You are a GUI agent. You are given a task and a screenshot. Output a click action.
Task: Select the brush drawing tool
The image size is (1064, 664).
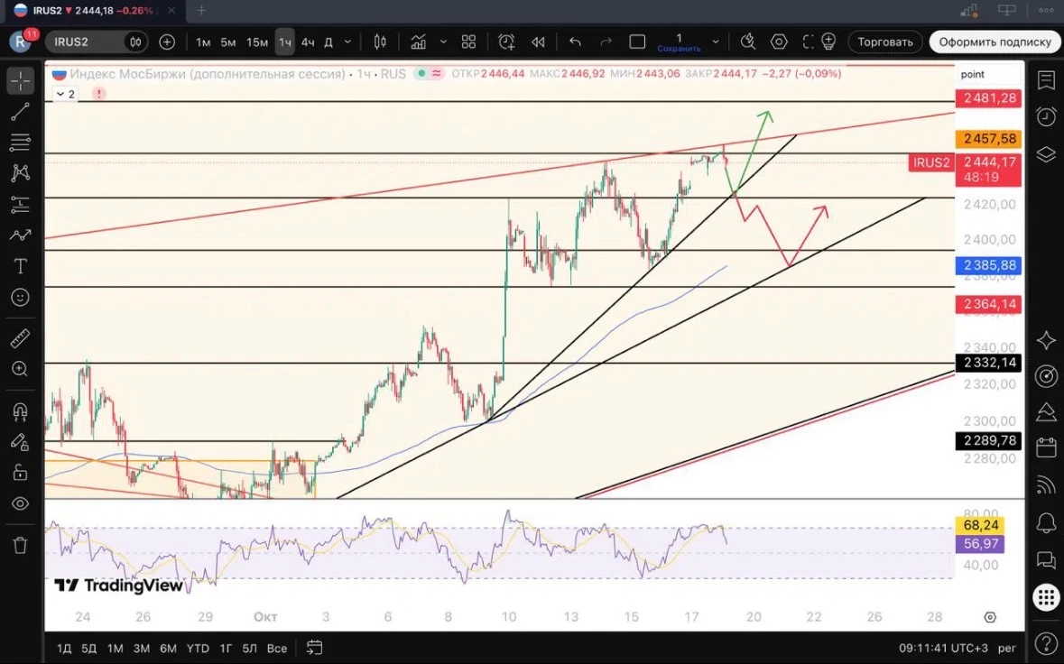pyautogui.click(x=21, y=235)
